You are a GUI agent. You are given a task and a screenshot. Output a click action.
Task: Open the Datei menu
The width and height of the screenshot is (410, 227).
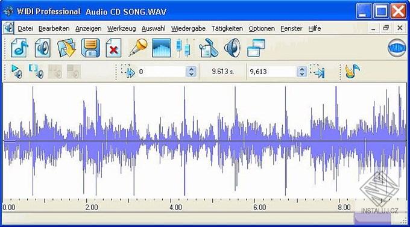click(25, 28)
